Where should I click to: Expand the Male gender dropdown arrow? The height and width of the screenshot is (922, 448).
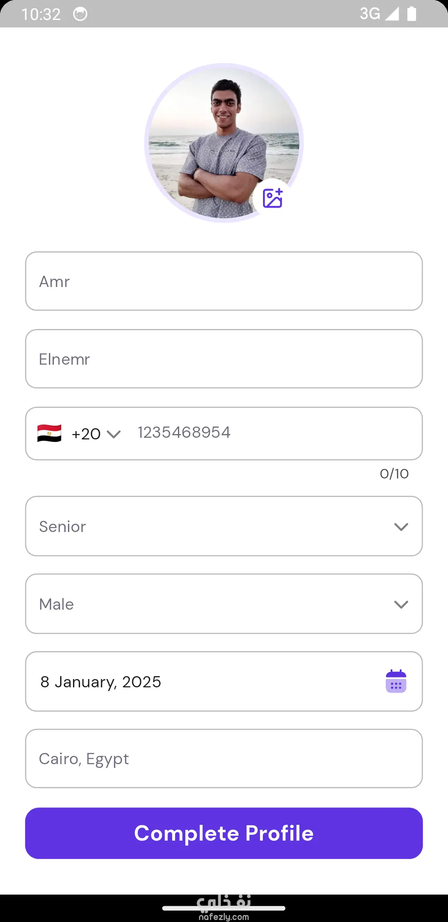[x=401, y=604]
